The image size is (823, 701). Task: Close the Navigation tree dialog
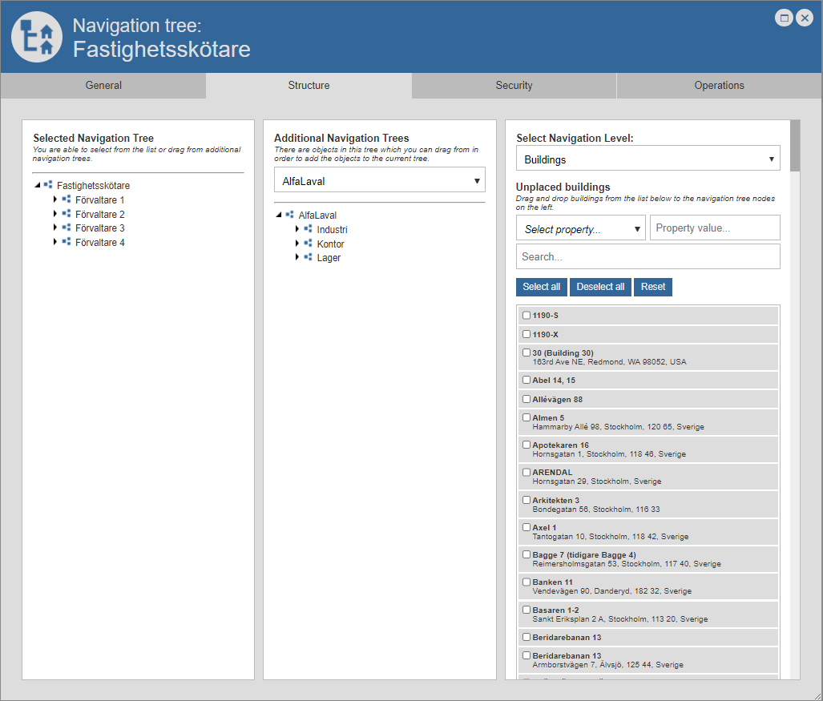(x=805, y=18)
